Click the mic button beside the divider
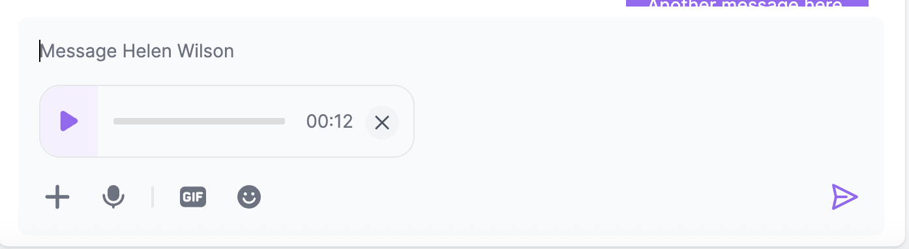 (x=113, y=196)
